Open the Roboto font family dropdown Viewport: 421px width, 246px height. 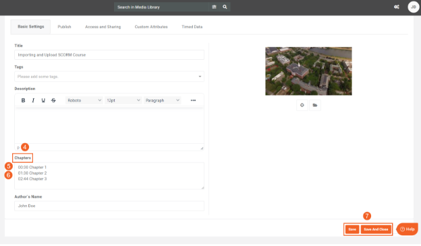(x=84, y=100)
